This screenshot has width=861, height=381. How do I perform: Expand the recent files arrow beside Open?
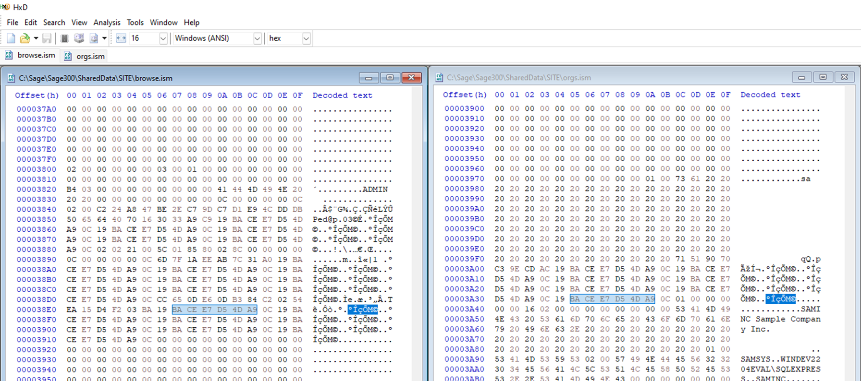tap(36, 38)
